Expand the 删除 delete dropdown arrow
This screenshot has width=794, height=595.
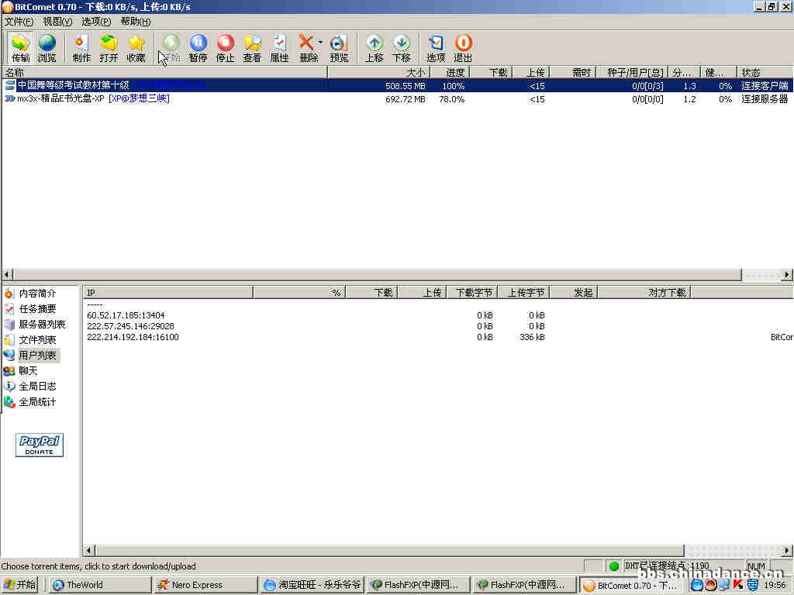pyautogui.click(x=320, y=43)
